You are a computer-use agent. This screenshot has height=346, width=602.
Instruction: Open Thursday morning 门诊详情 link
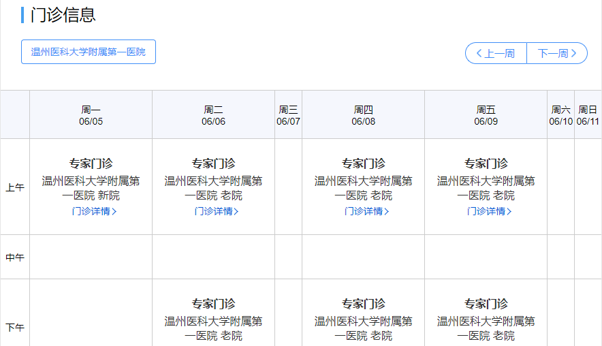[x=366, y=211]
